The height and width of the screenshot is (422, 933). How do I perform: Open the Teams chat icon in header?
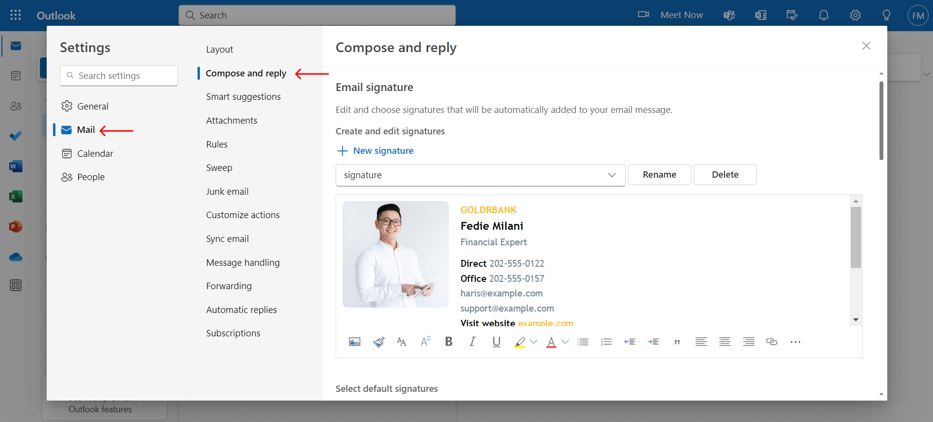pos(729,15)
